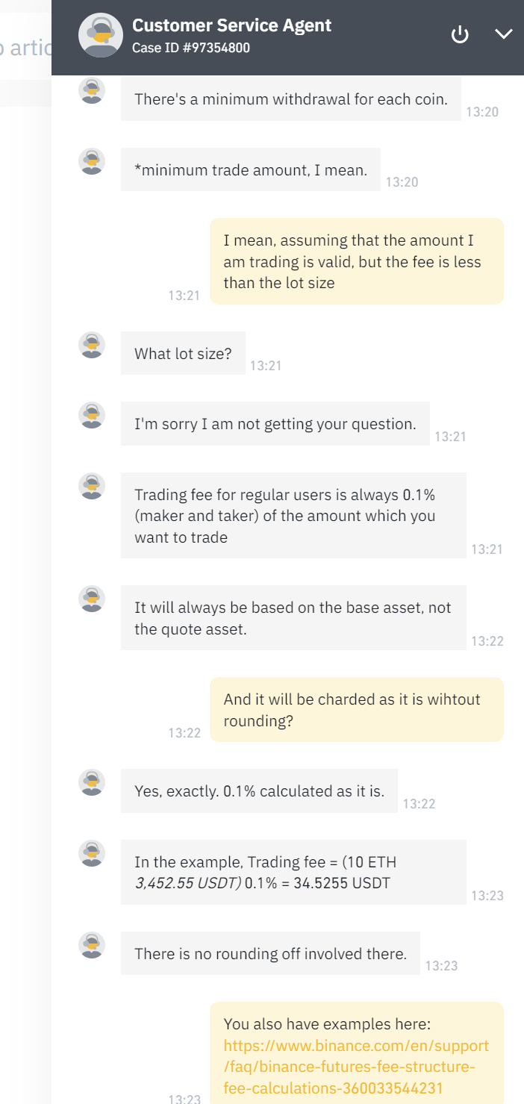The image size is (524, 1104).
Task: Open the Customer Service Agent avatar in header
Action: (x=100, y=34)
